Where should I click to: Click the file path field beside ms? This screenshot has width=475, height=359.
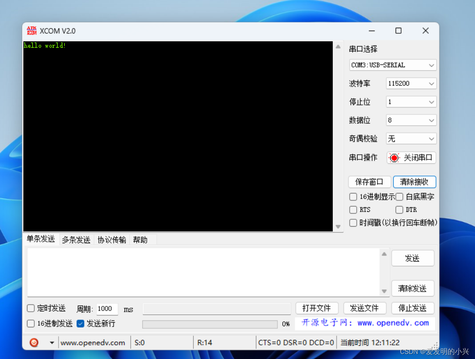tap(217, 309)
